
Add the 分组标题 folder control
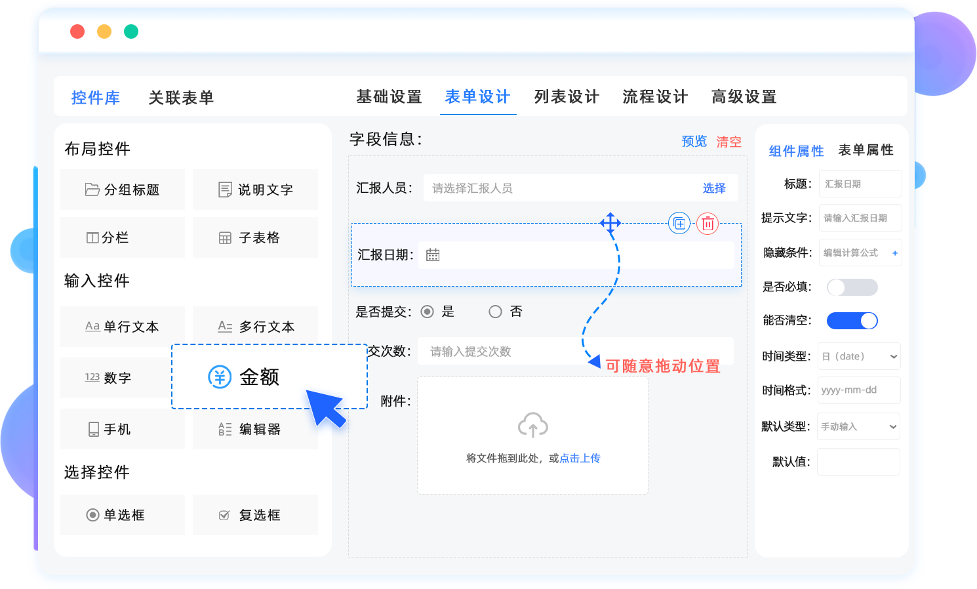click(122, 190)
